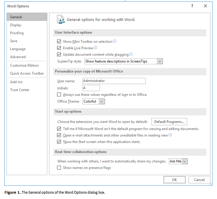The height and width of the screenshot is (199, 217).
Task: Toggle Show Mini Toolbar on selection
Action: [x=59, y=41]
